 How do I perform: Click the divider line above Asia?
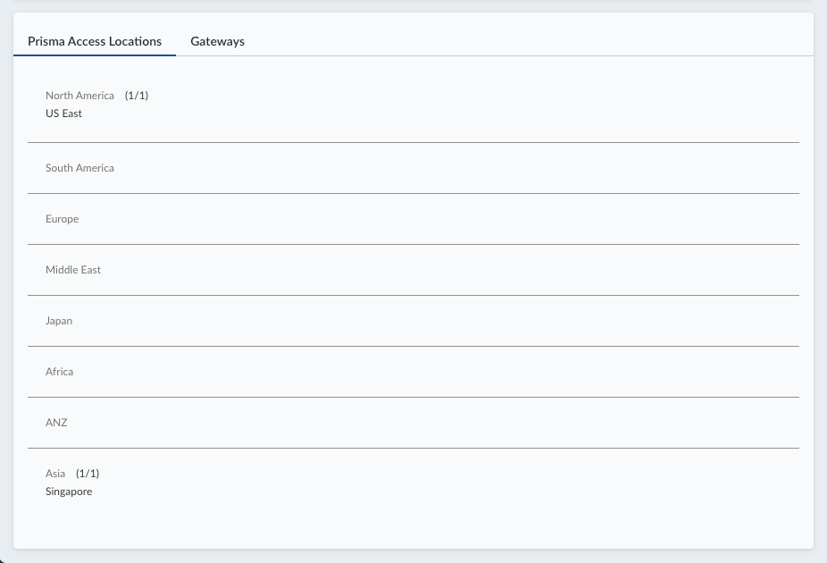coord(413,448)
